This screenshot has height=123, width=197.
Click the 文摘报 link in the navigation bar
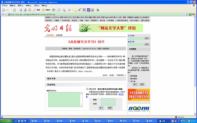56,21
